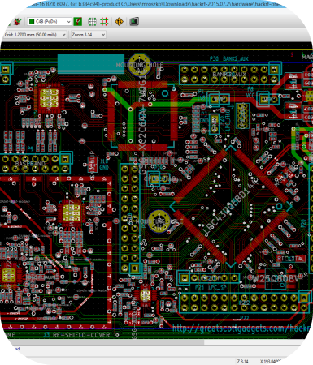The image size is (313, 365).
Task: Open the Grid 1.2700 mm dropdown
Action: [x=35, y=35]
